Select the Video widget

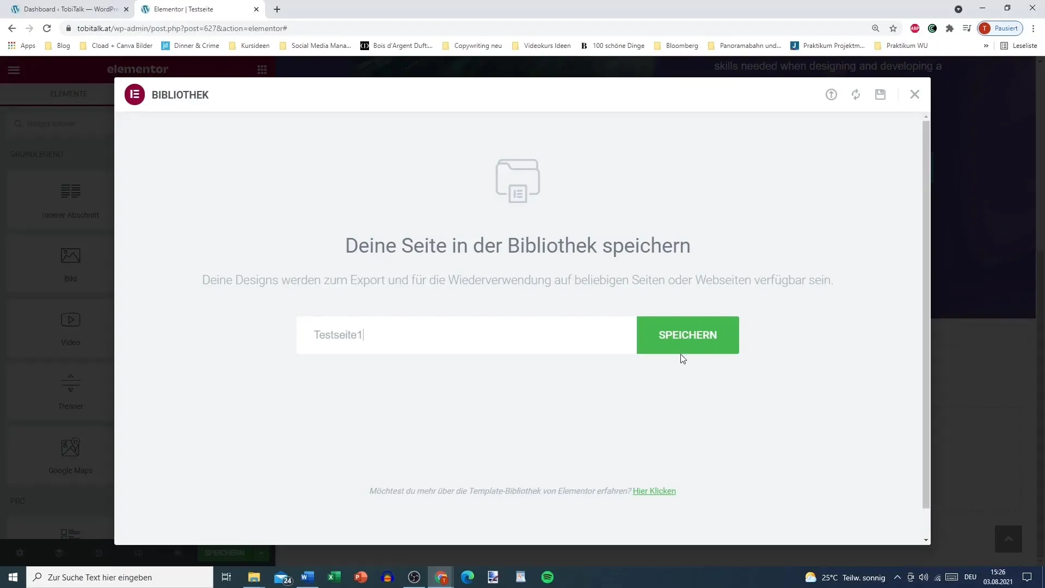click(71, 328)
